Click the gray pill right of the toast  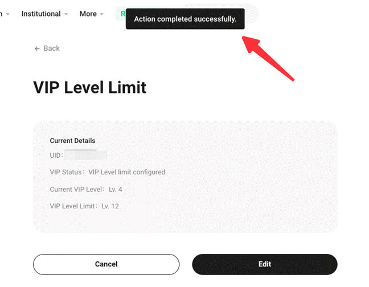point(252,13)
